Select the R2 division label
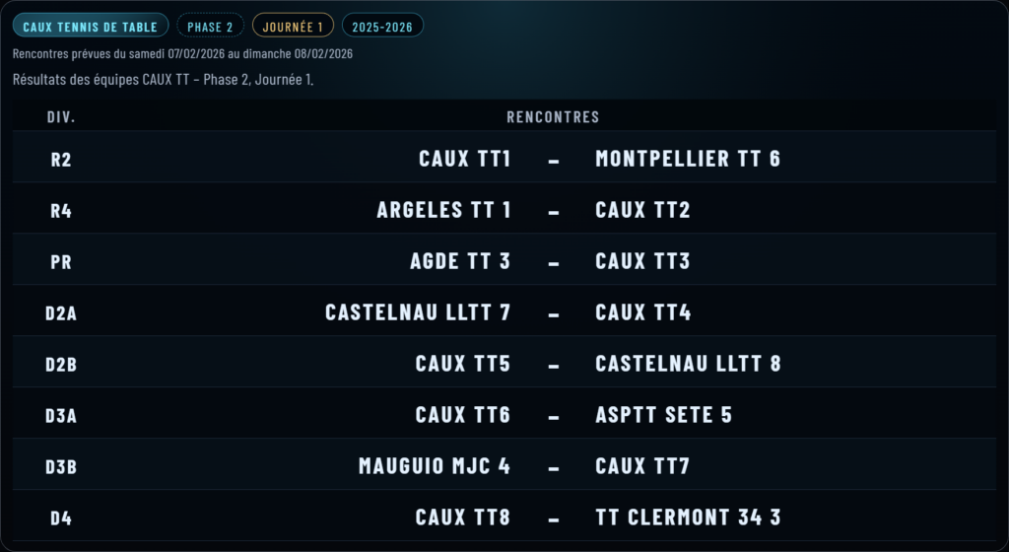Viewport: 1009px width, 552px height. coord(61,159)
